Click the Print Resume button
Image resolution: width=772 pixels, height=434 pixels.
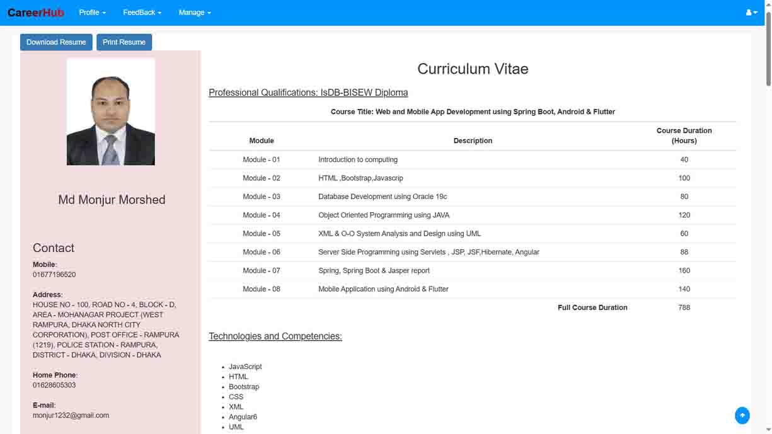pyautogui.click(x=124, y=42)
